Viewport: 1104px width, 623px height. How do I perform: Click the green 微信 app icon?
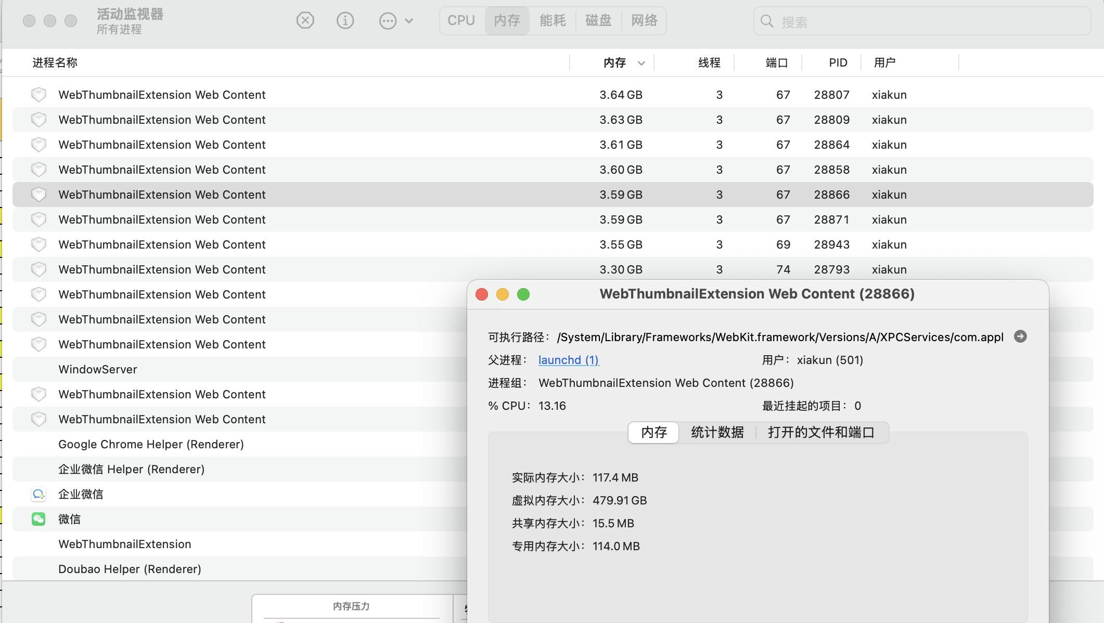[x=38, y=519]
